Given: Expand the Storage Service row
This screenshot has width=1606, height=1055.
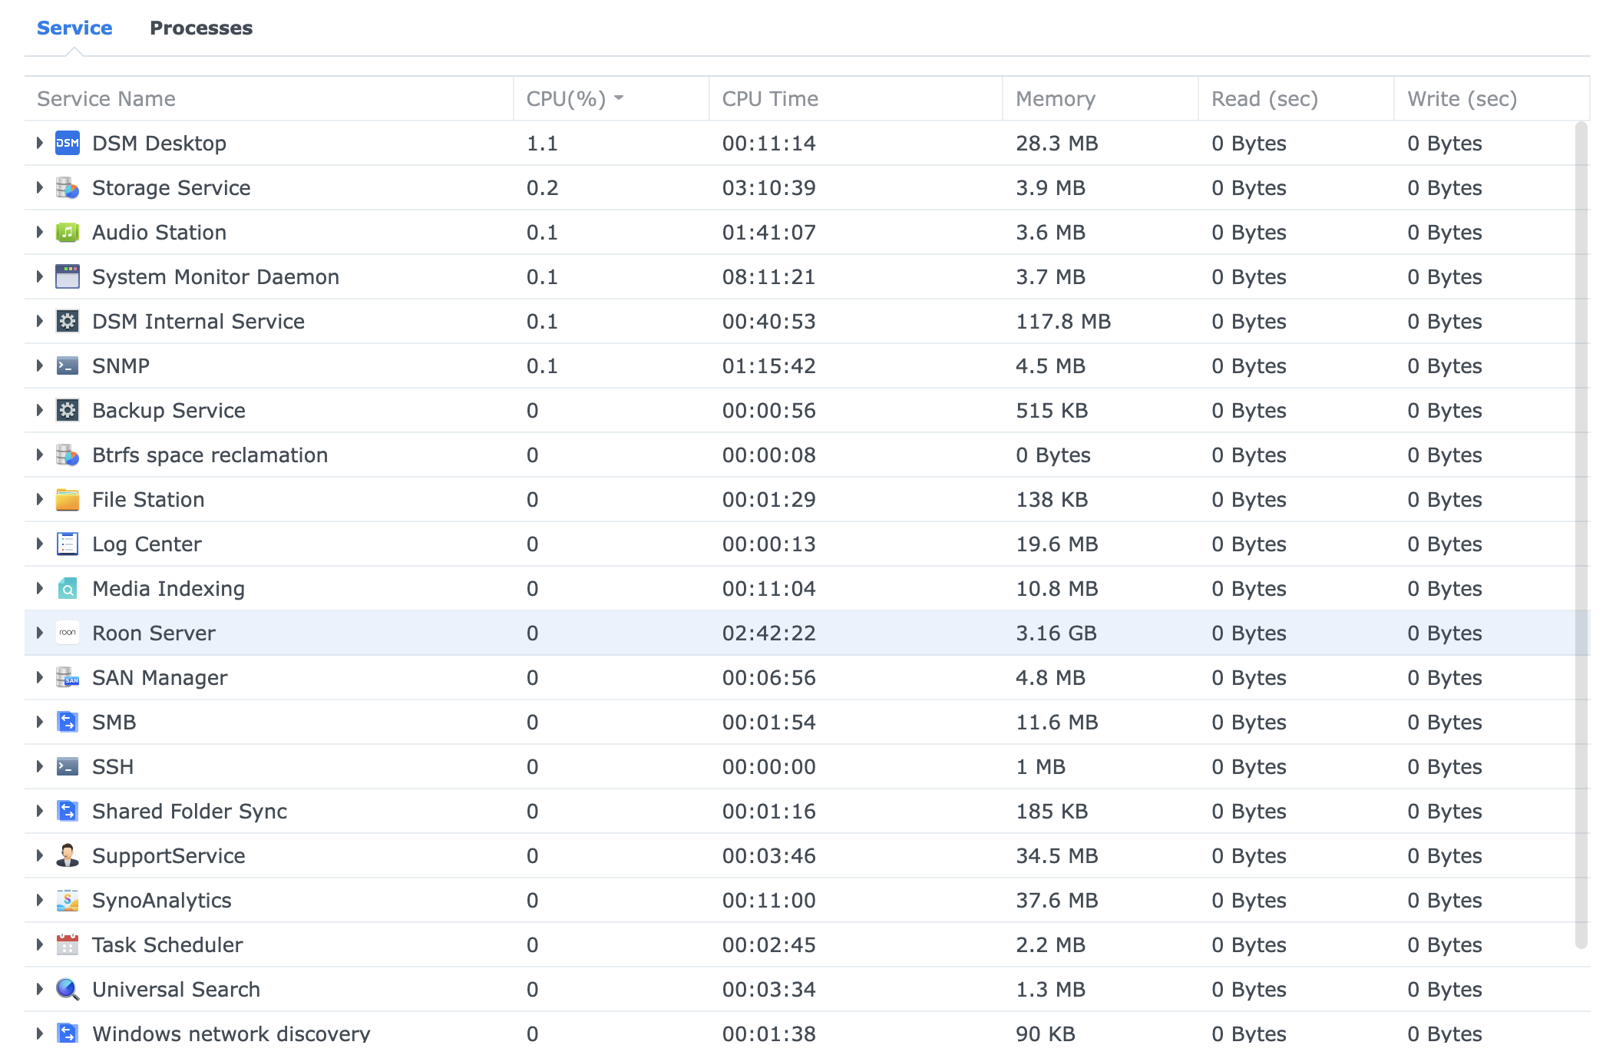Looking at the screenshot, I should click(40, 187).
